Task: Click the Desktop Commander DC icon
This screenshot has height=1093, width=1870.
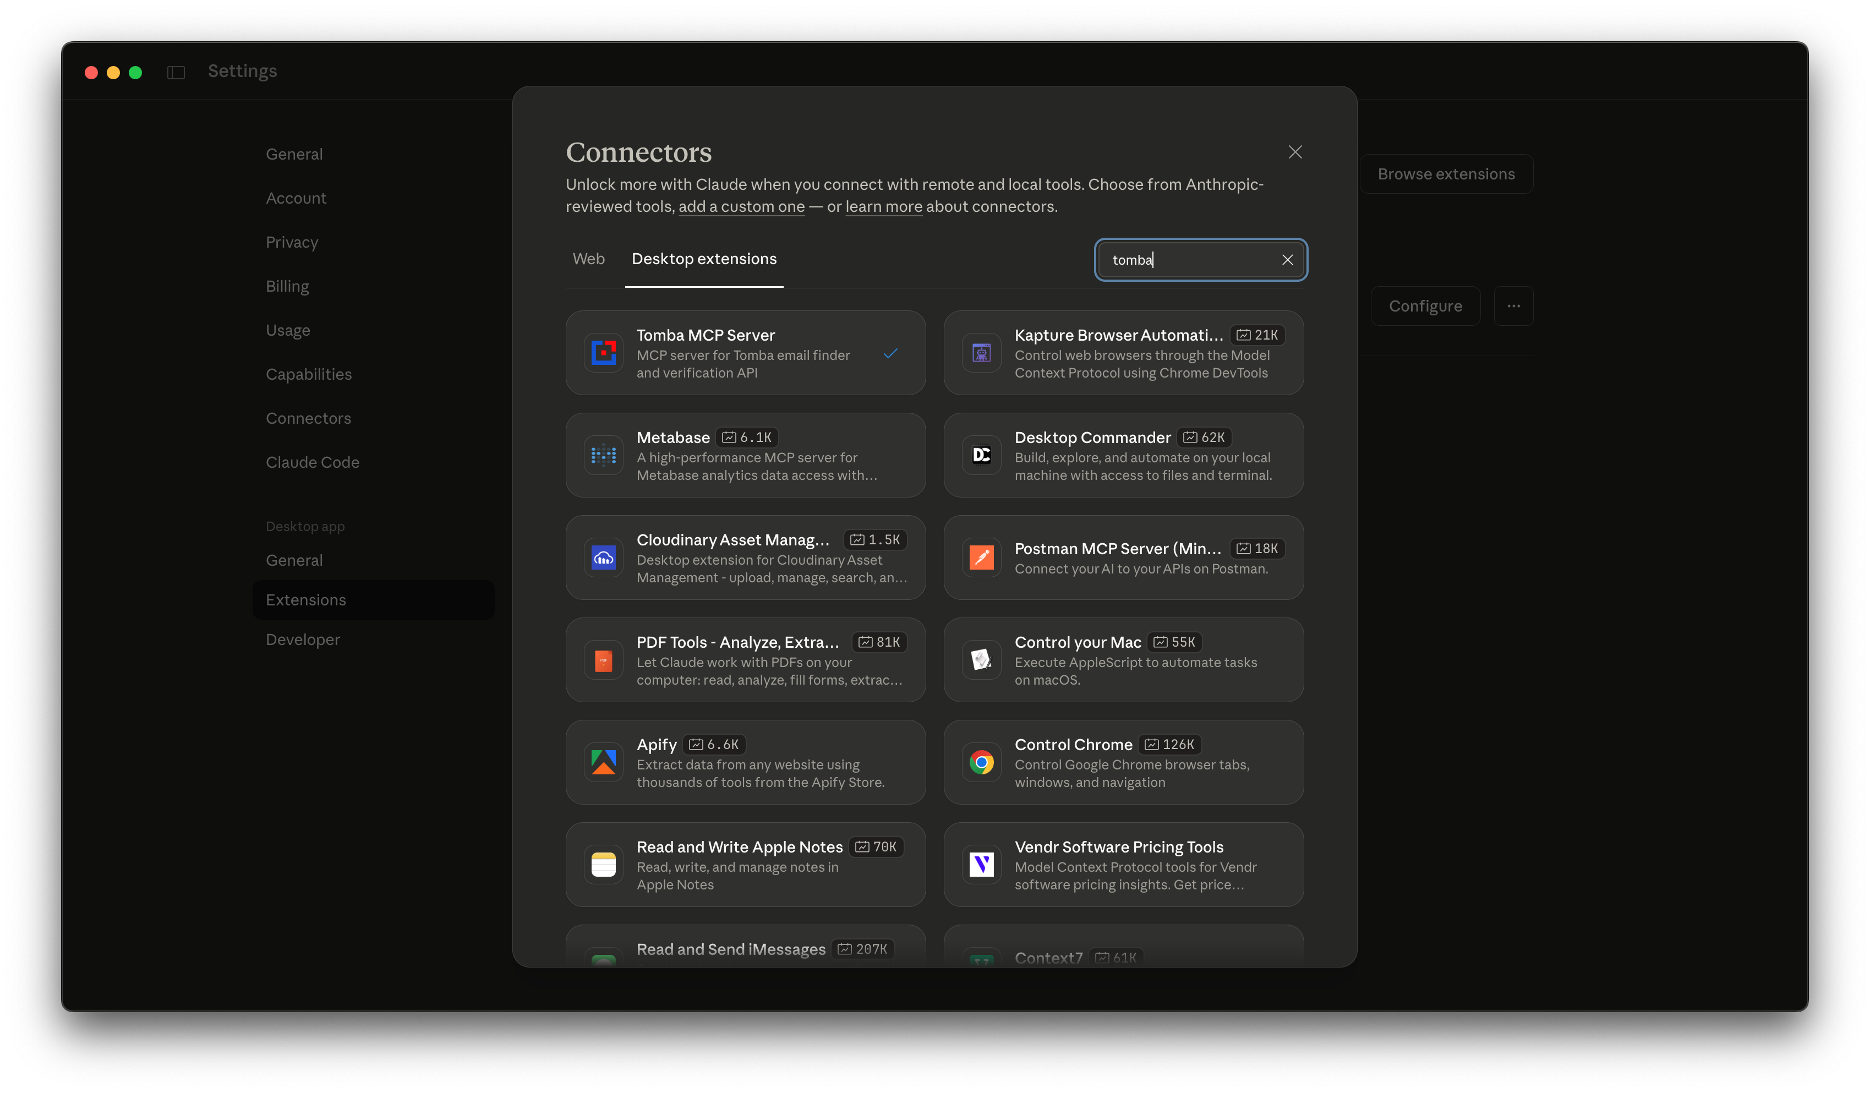Action: pyautogui.click(x=981, y=455)
